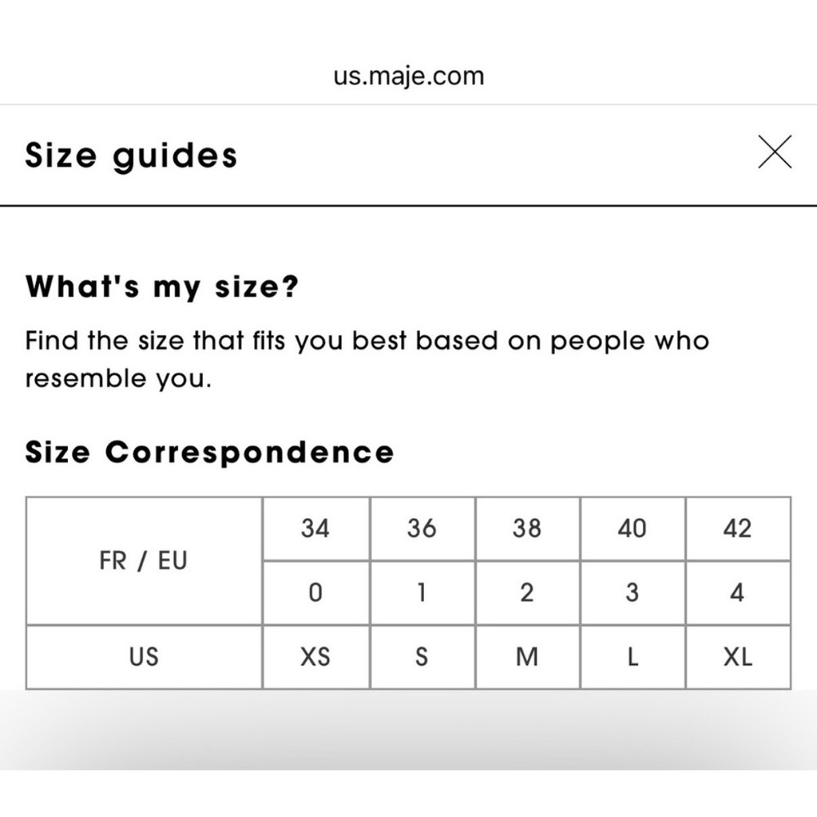The height and width of the screenshot is (817, 817).
Task: Click size 42 table cell
Action: coord(738,529)
